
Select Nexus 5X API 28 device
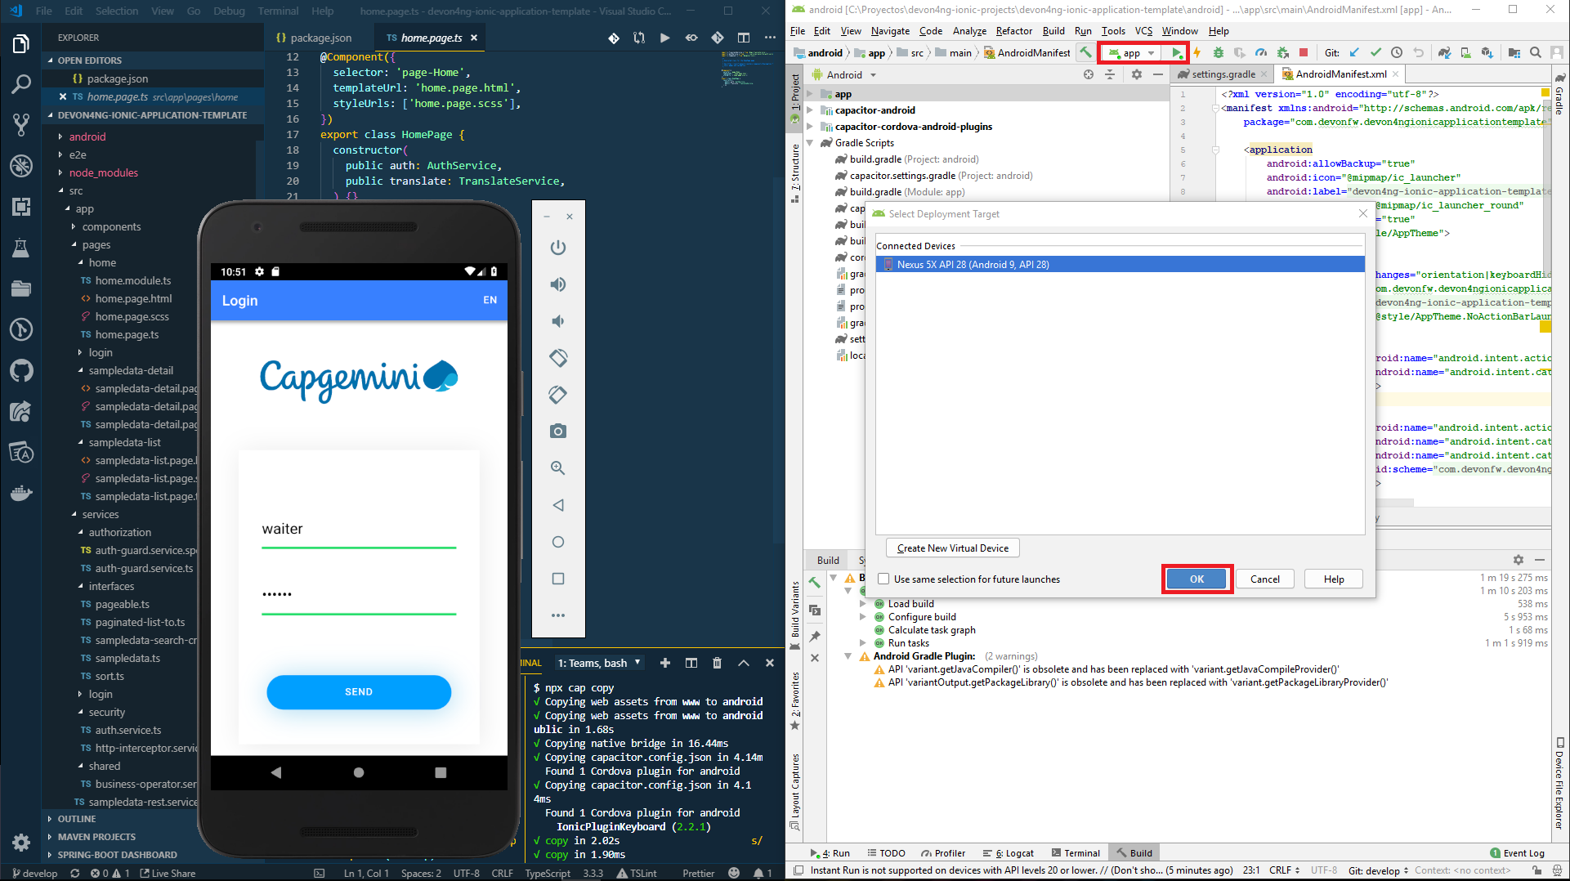tap(973, 265)
